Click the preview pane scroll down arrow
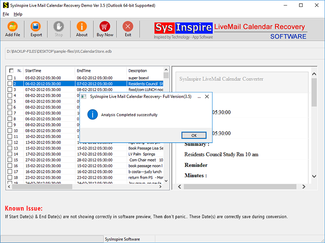325x243 pixels. (314, 176)
